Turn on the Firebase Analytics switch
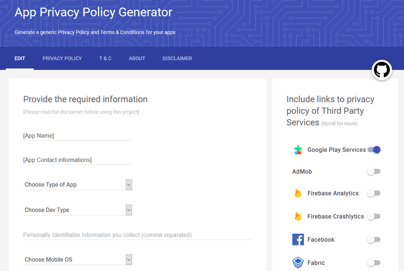 point(374,193)
